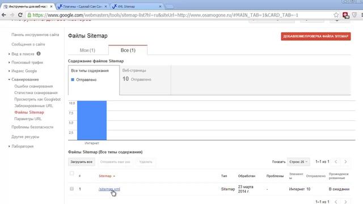Click the green lock icon in address bar
Viewport: 363px width, 204px height.
(x=29, y=15)
